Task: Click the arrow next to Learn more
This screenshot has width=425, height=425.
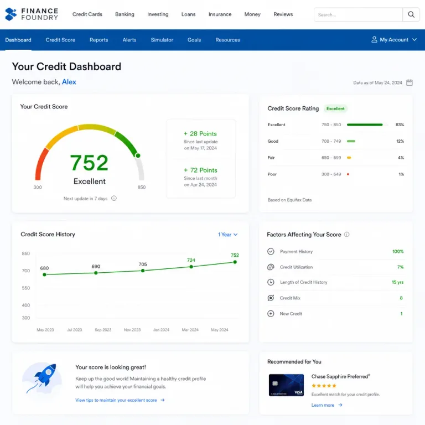Action: (x=340, y=405)
